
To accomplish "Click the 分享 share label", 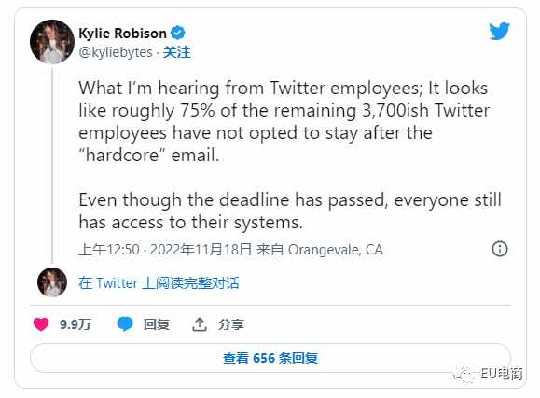I will click(x=231, y=324).
